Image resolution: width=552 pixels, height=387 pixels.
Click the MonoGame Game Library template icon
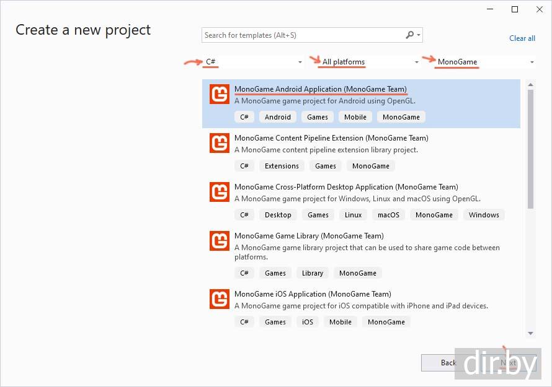point(220,241)
